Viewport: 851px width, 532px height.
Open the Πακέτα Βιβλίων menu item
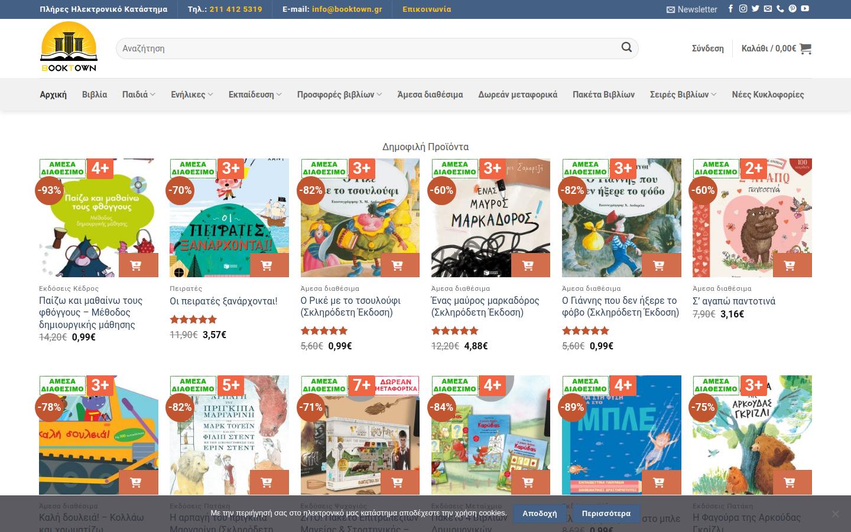pos(603,95)
